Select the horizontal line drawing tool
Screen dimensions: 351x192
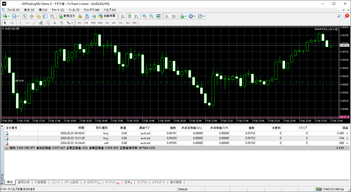(x=27, y=23)
